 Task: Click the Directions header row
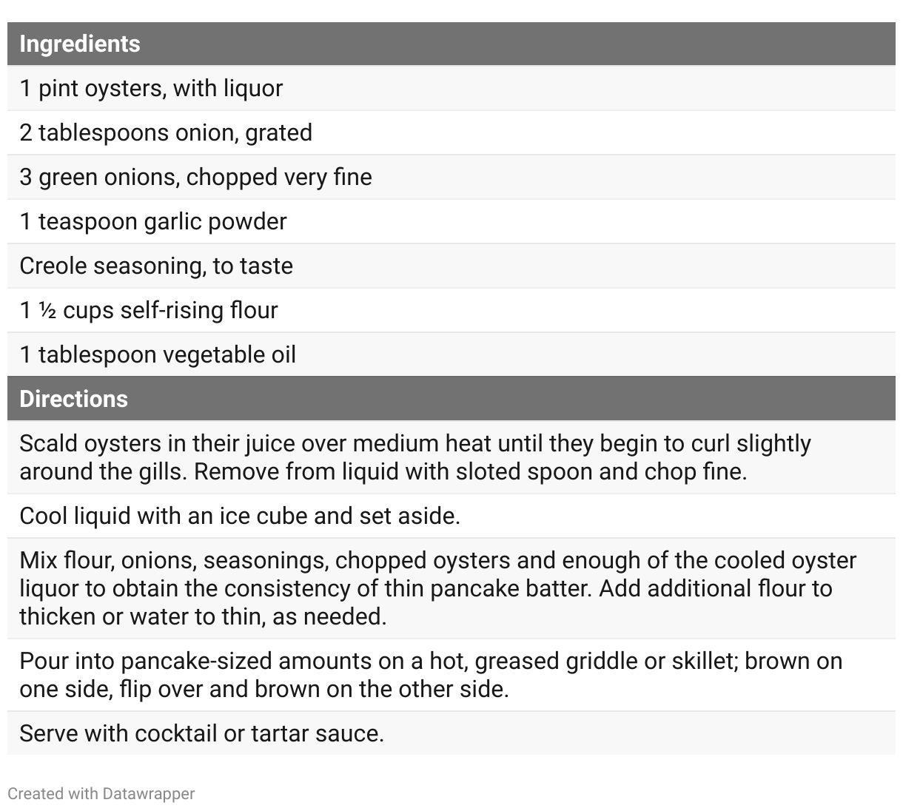click(x=451, y=399)
